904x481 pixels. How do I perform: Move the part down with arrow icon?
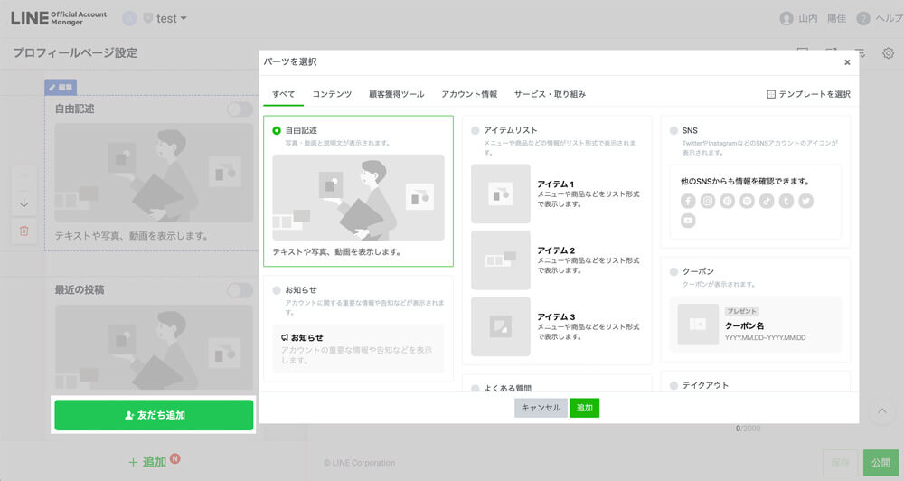pyautogui.click(x=24, y=203)
